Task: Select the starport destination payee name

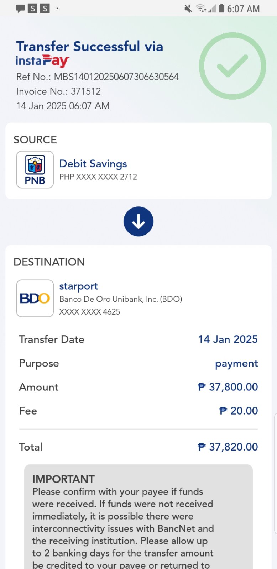Action: click(x=78, y=286)
